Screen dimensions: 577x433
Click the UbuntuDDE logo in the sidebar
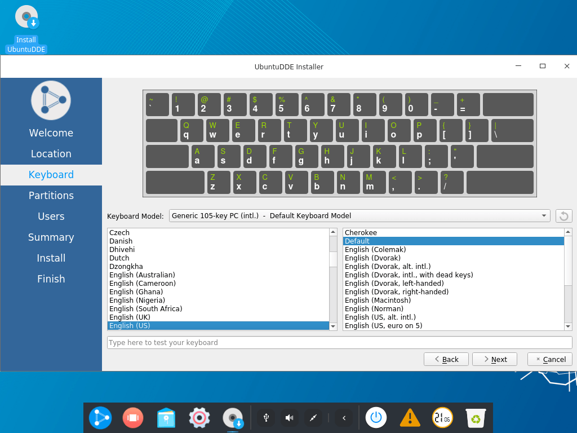point(51,100)
